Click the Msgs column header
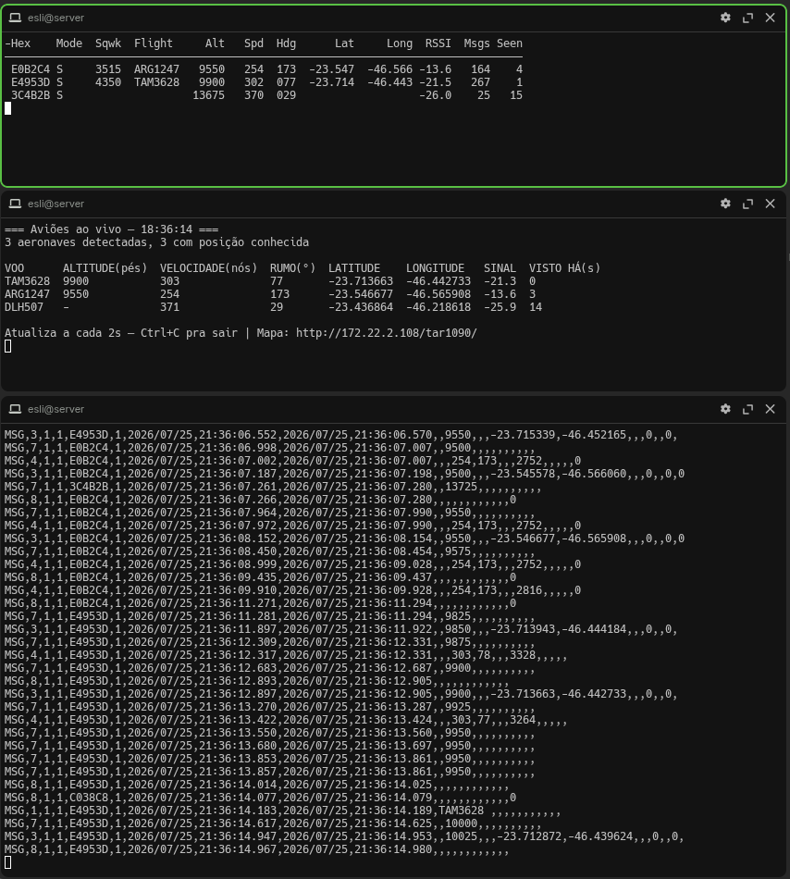790x879 pixels. [x=476, y=43]
